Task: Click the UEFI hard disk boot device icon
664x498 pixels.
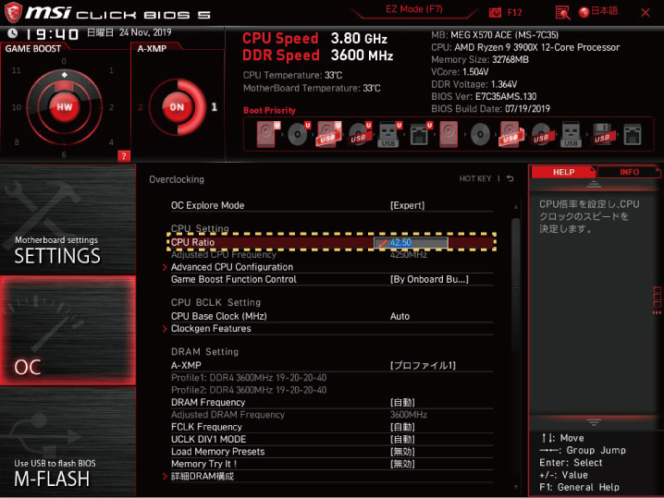Action: 267,135
